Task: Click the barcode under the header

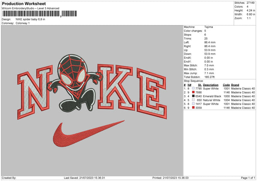Action: click(39, 14)
